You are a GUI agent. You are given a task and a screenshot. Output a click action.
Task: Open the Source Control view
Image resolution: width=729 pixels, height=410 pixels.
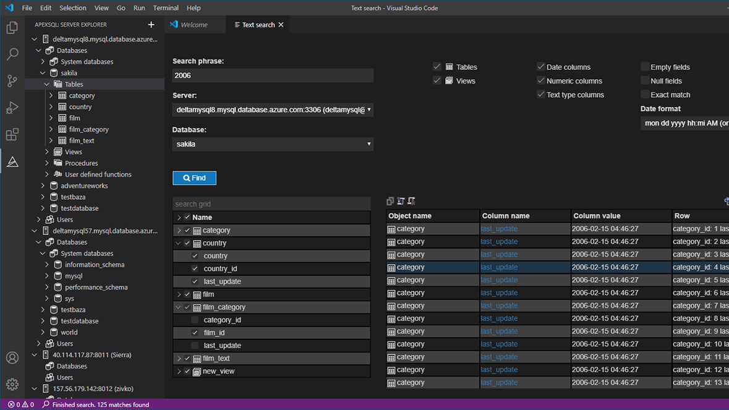12,81
